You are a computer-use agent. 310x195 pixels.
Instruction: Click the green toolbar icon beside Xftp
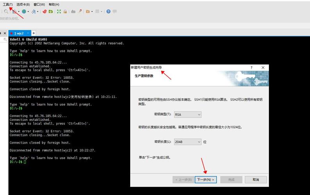51,11
